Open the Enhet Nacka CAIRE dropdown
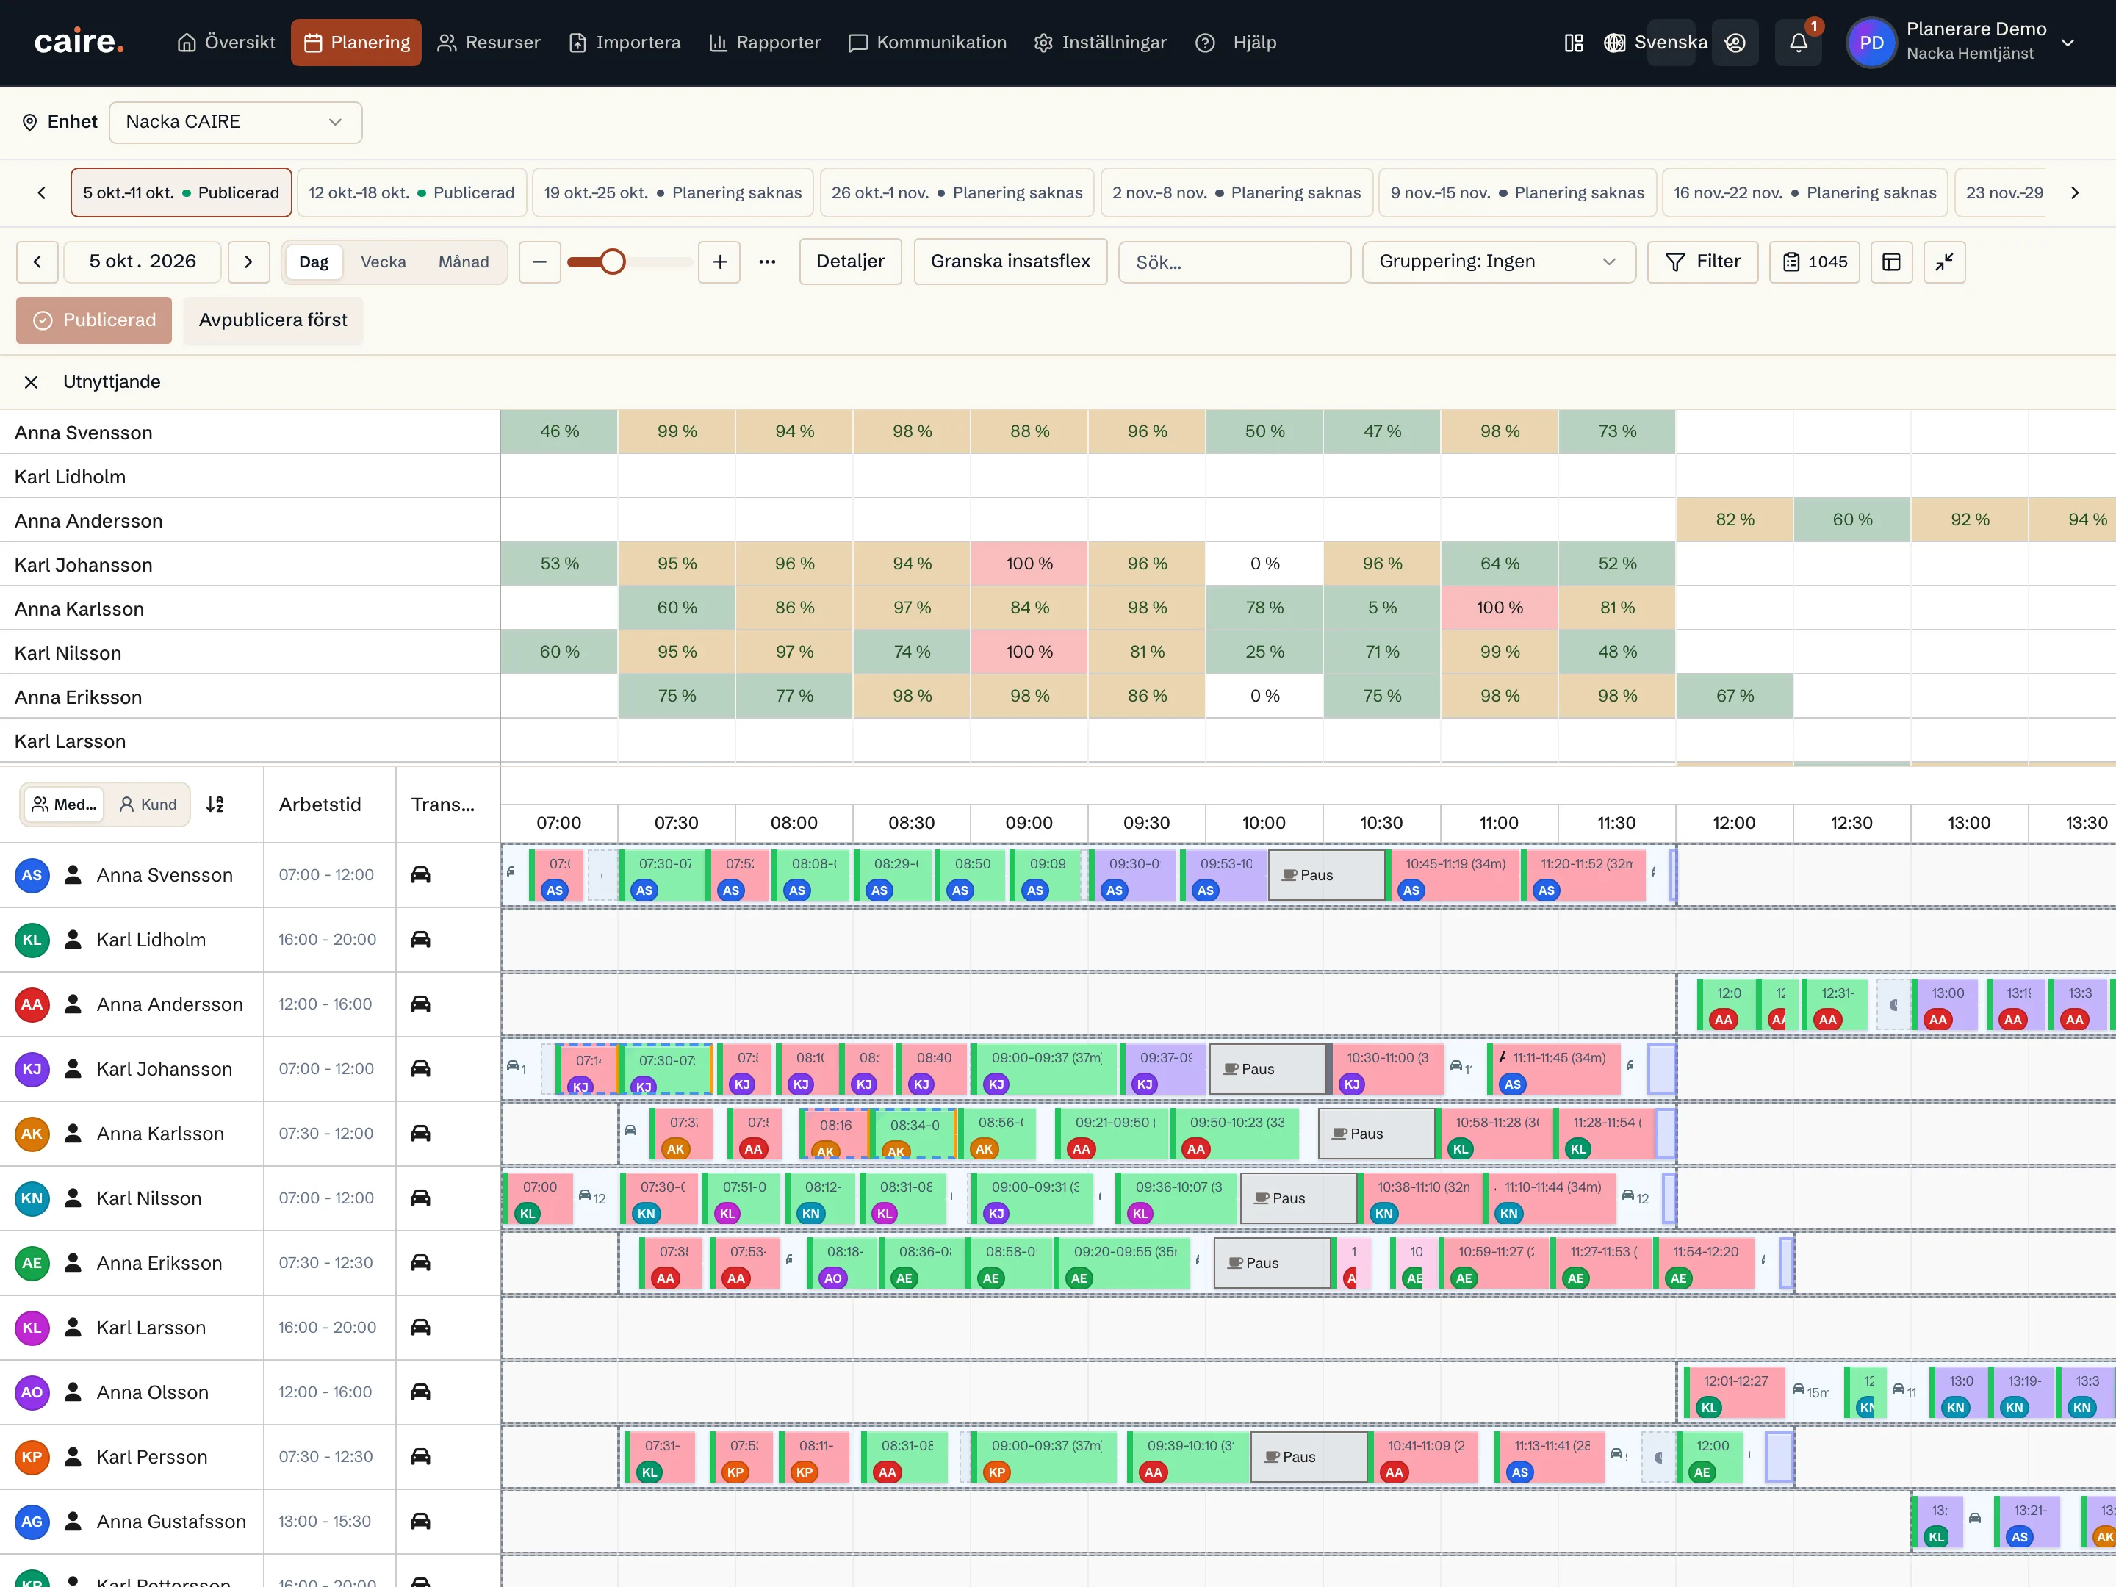Screen dimensions: 2116x1587 point(235,123)
